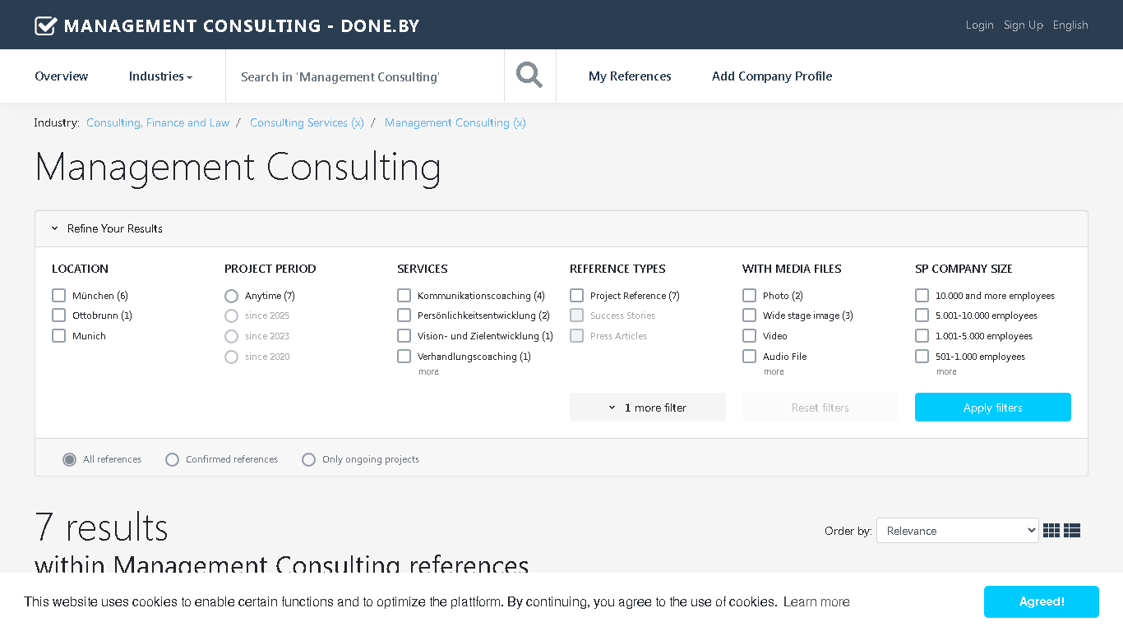Tick the Kommunikationscoaching service checkbox

(x=404, y=295)
